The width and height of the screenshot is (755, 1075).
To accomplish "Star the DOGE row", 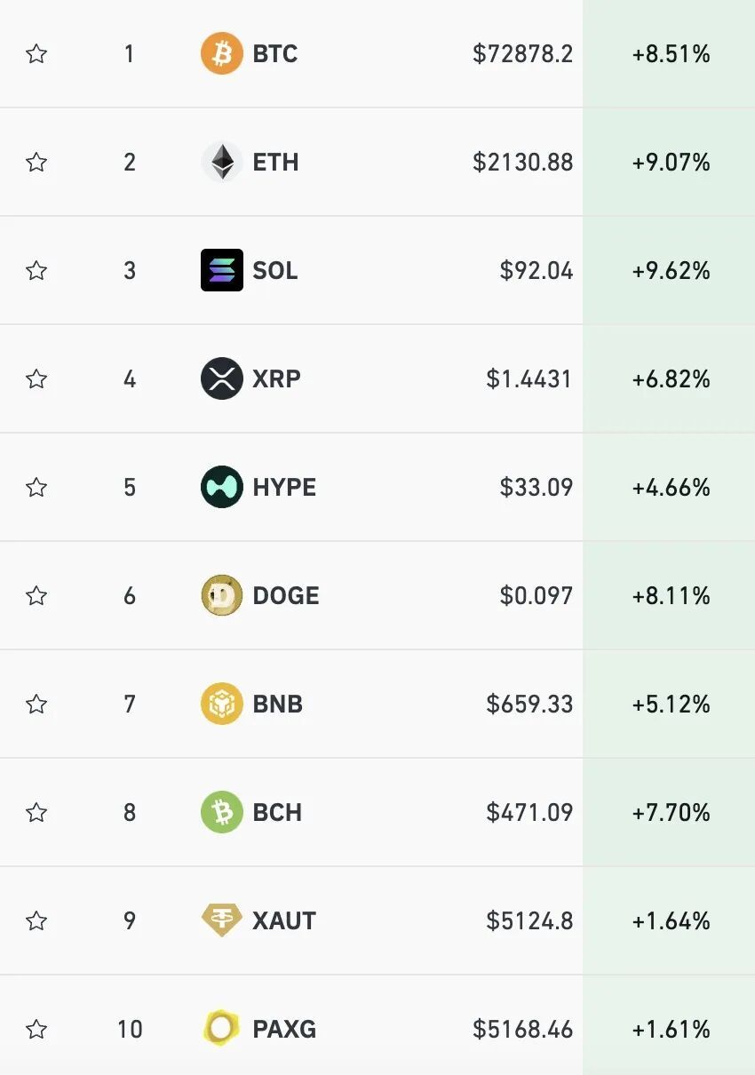I will tap(36, 595).
